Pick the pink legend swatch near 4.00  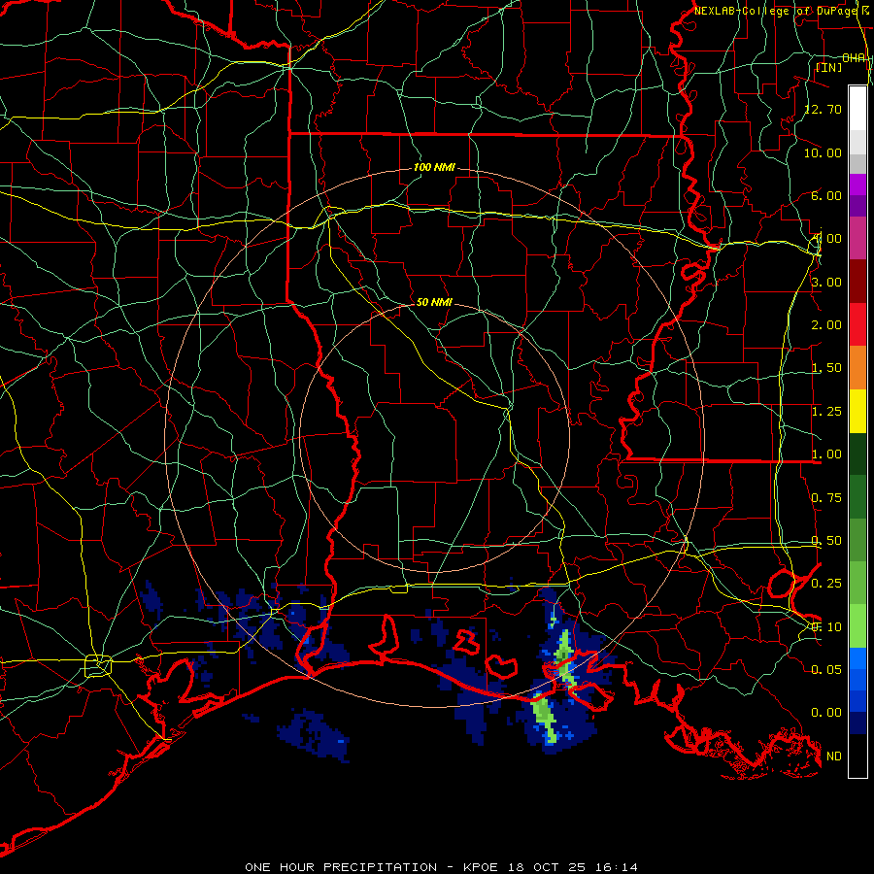857,238
